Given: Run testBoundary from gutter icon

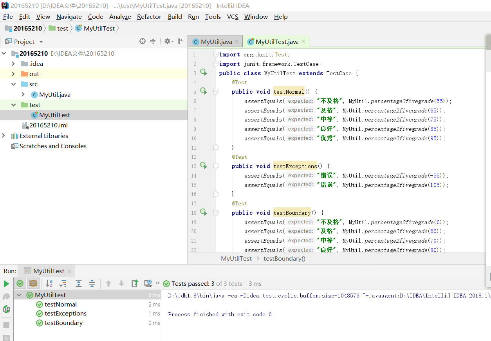Looking at the screenshot, I should 204,212.
